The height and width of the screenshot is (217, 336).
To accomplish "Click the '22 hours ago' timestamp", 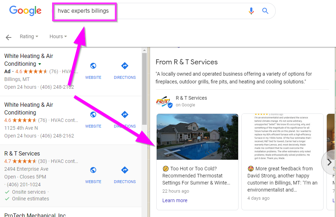I will click(x=175, y=191).
